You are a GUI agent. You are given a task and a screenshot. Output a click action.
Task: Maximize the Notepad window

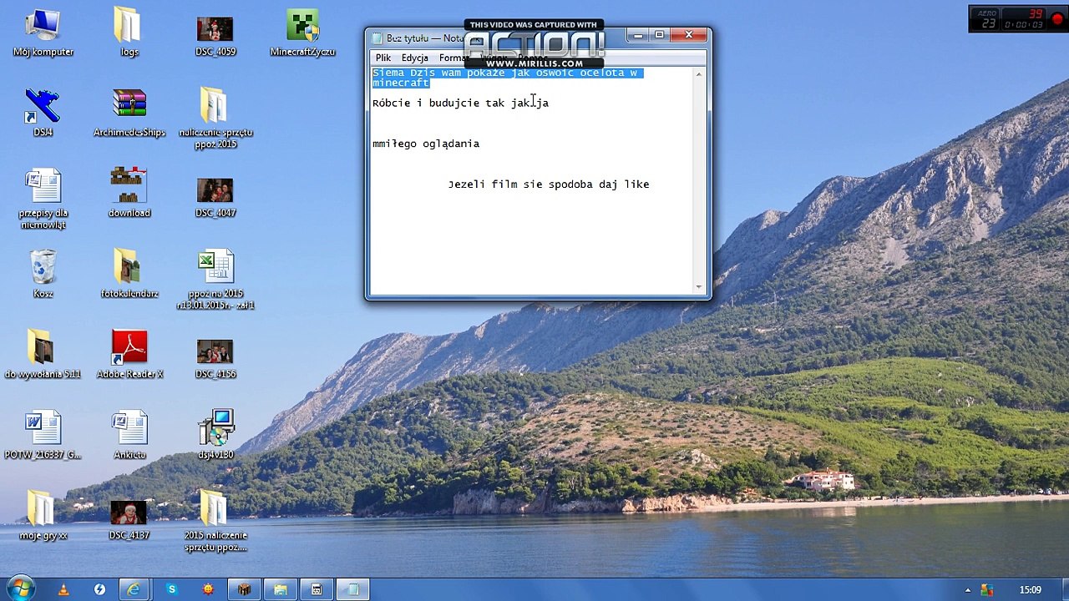660,35
